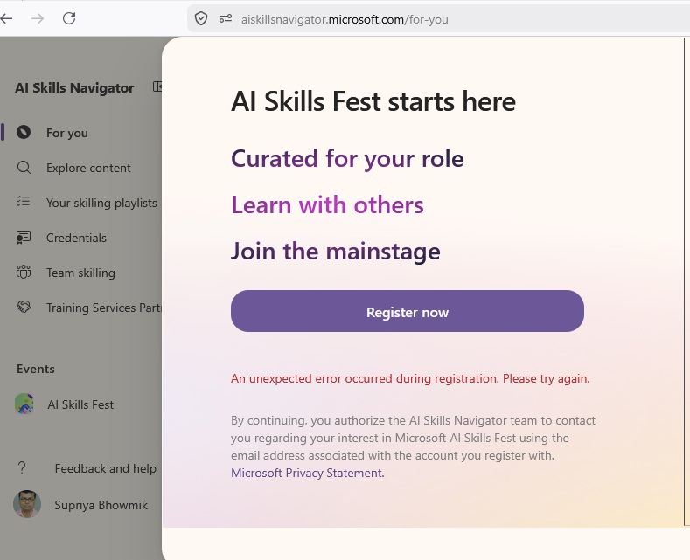The height and width of the screenshot is (560, 690).
Task: Click the address bar URL field
Action: (x=440, y=19)
